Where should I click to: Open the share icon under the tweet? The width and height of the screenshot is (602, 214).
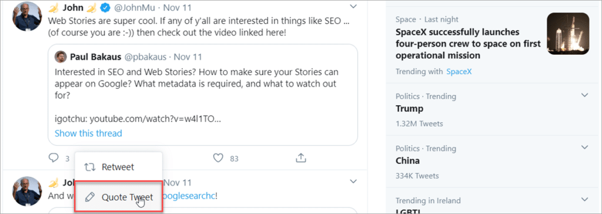(x=301, y=158)
